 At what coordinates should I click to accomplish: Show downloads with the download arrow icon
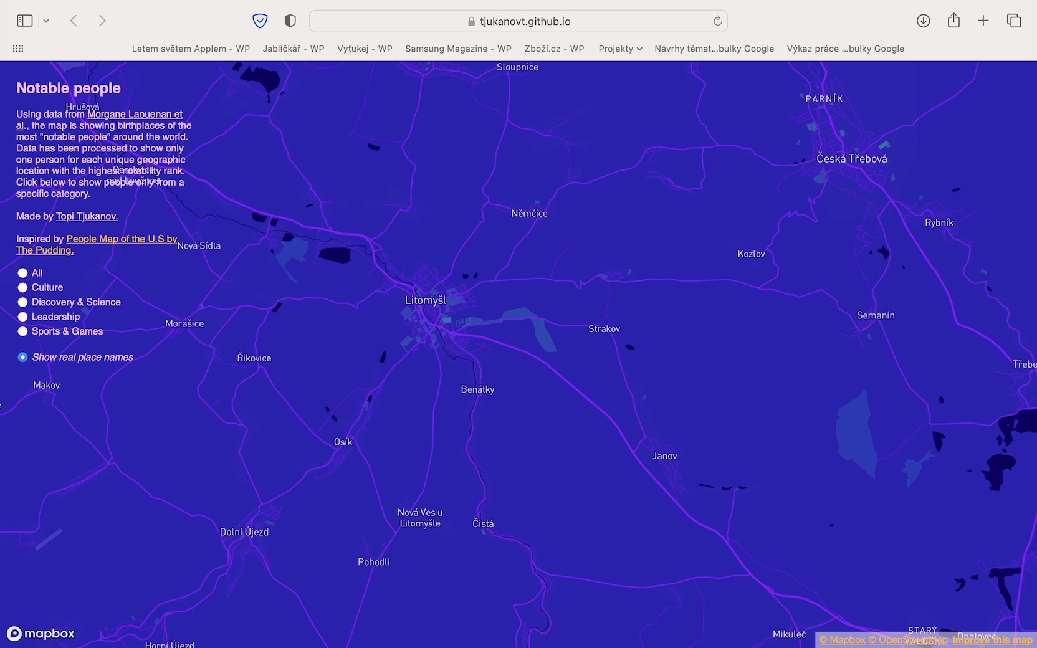(923, 21)
